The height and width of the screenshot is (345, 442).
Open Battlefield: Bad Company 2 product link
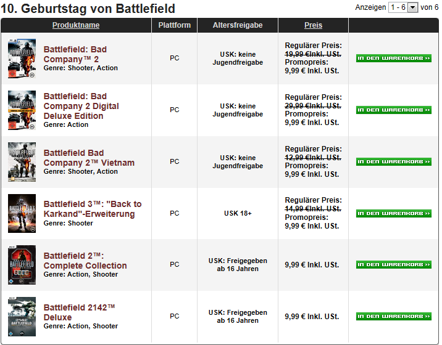coord(75,54)
